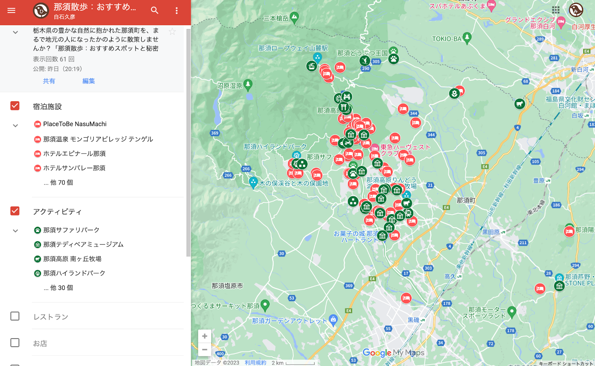Click the 那須ハイランドパーク teal marker on map
The height and width of the screenshot is (366, 595).
[296, 156]
